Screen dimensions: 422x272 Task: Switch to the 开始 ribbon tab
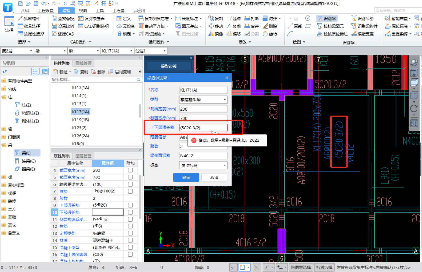[25, 10]
